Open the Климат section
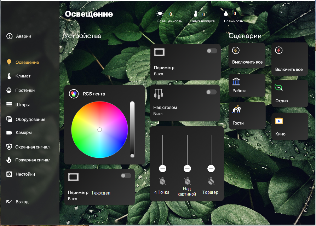 point(23,76)
